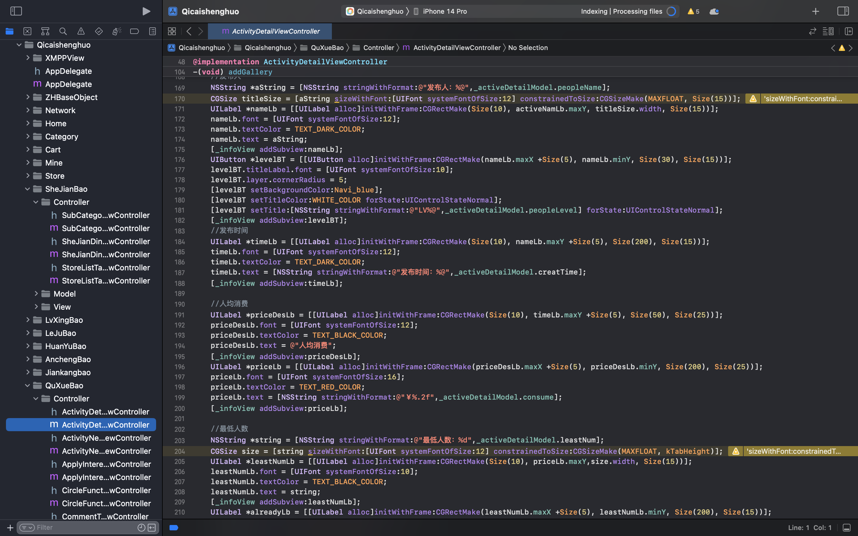The height and width of the screenshot is (536, 858).
Task: Open the cloud status icon
Action: pos(714,11)
